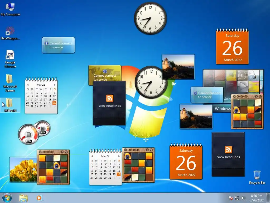The height and width of the screenshot is (203, 270).
Task: Open the volume speaker tray icon
Action: pyautogui.click(x=243, y=198)
